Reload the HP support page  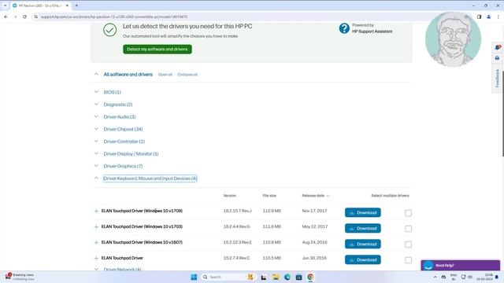pos(24,17)
